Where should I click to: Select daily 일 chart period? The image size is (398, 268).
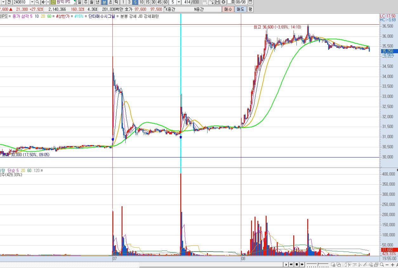point(79,2)
